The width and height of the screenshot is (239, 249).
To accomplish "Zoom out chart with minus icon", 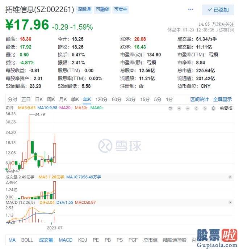I will [x=188, y=108].
